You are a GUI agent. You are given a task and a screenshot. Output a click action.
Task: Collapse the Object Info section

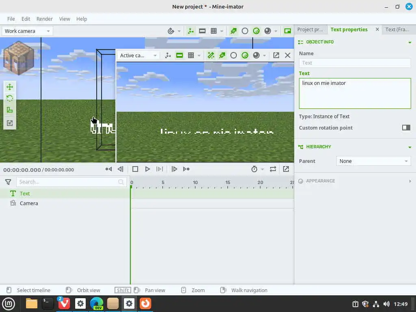click(x=410, y=42)
